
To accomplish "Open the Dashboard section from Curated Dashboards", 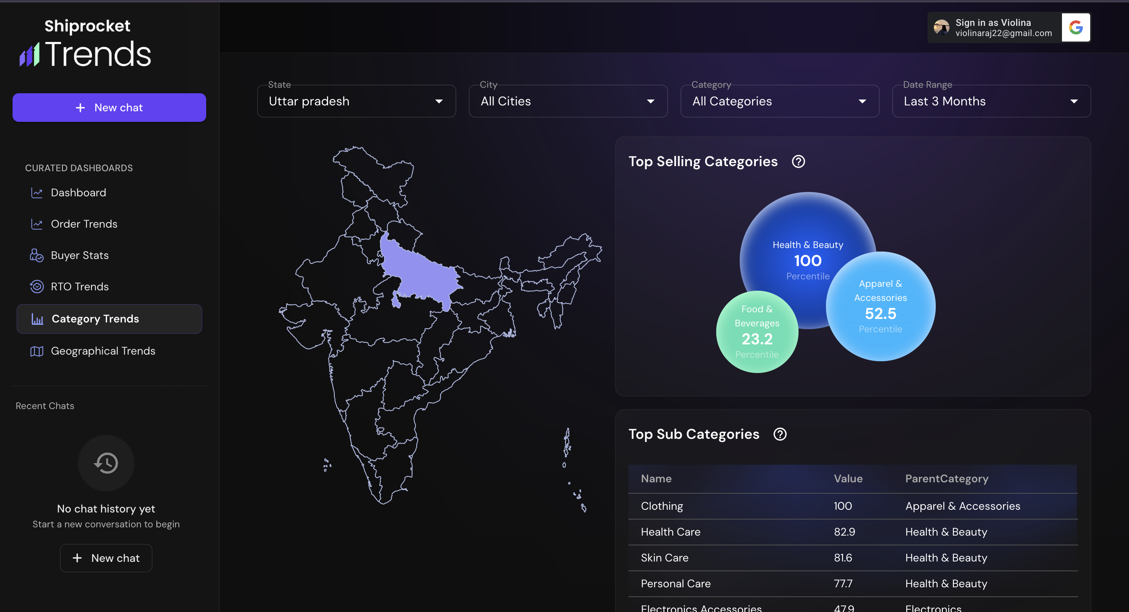I will tap(78, 192).
